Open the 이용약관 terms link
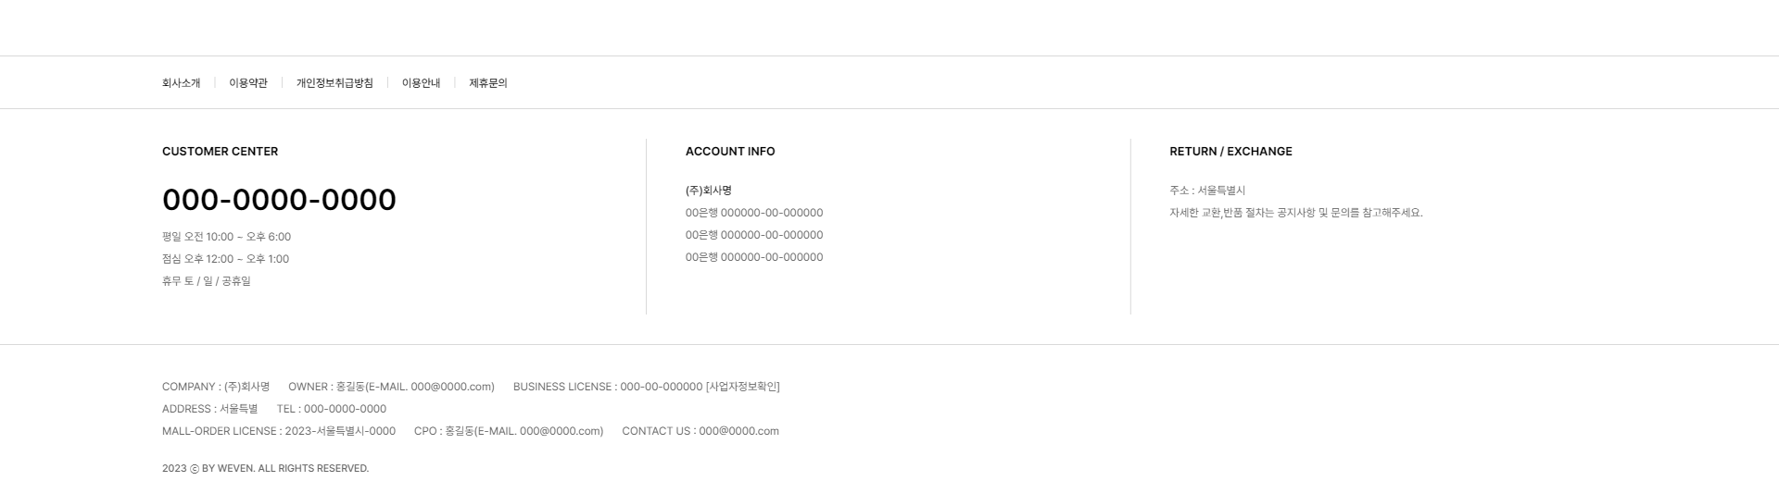 pyautogui.click(x=248, y=83)
